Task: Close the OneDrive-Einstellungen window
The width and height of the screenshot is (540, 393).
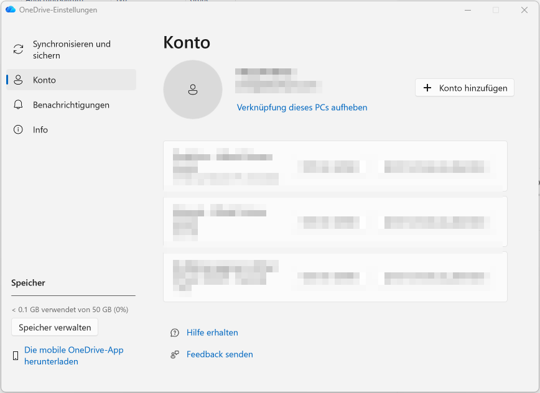Action: 524,10
